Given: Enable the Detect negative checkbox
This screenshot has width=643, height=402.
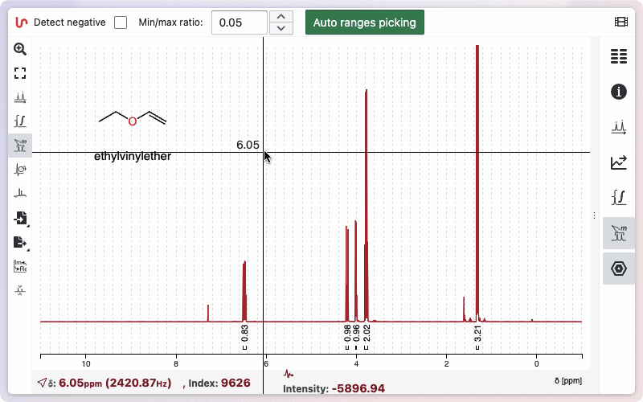Looking at the screenshot, I should (121, 23).
